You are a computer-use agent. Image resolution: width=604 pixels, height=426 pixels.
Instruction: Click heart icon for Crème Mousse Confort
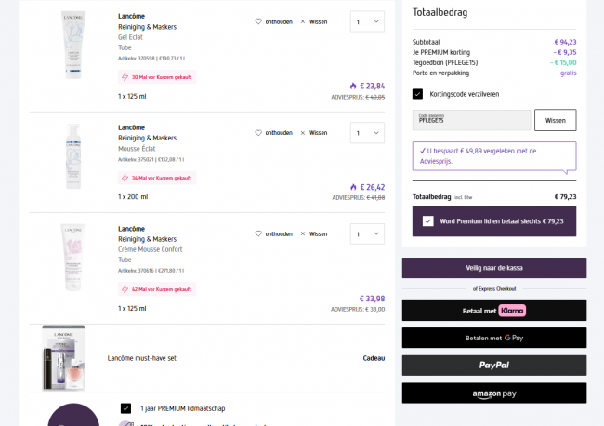pyautogui.click(x=258, y=233)
